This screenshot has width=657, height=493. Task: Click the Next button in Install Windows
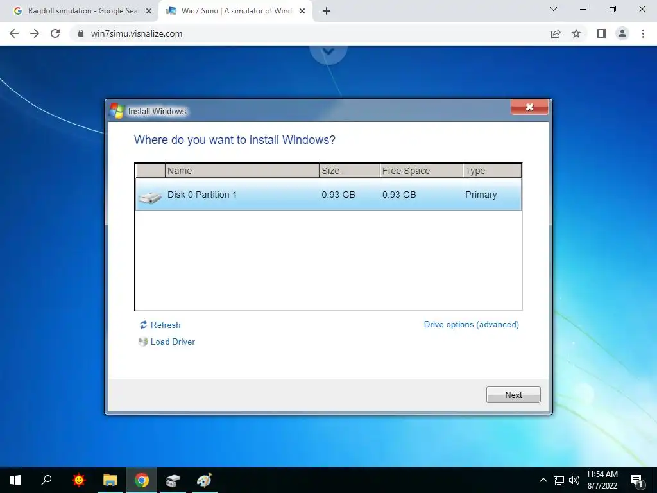pyautogui.click(x=513, y=395)
